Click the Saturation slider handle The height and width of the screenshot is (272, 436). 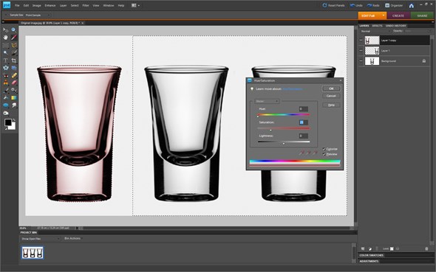270,130
